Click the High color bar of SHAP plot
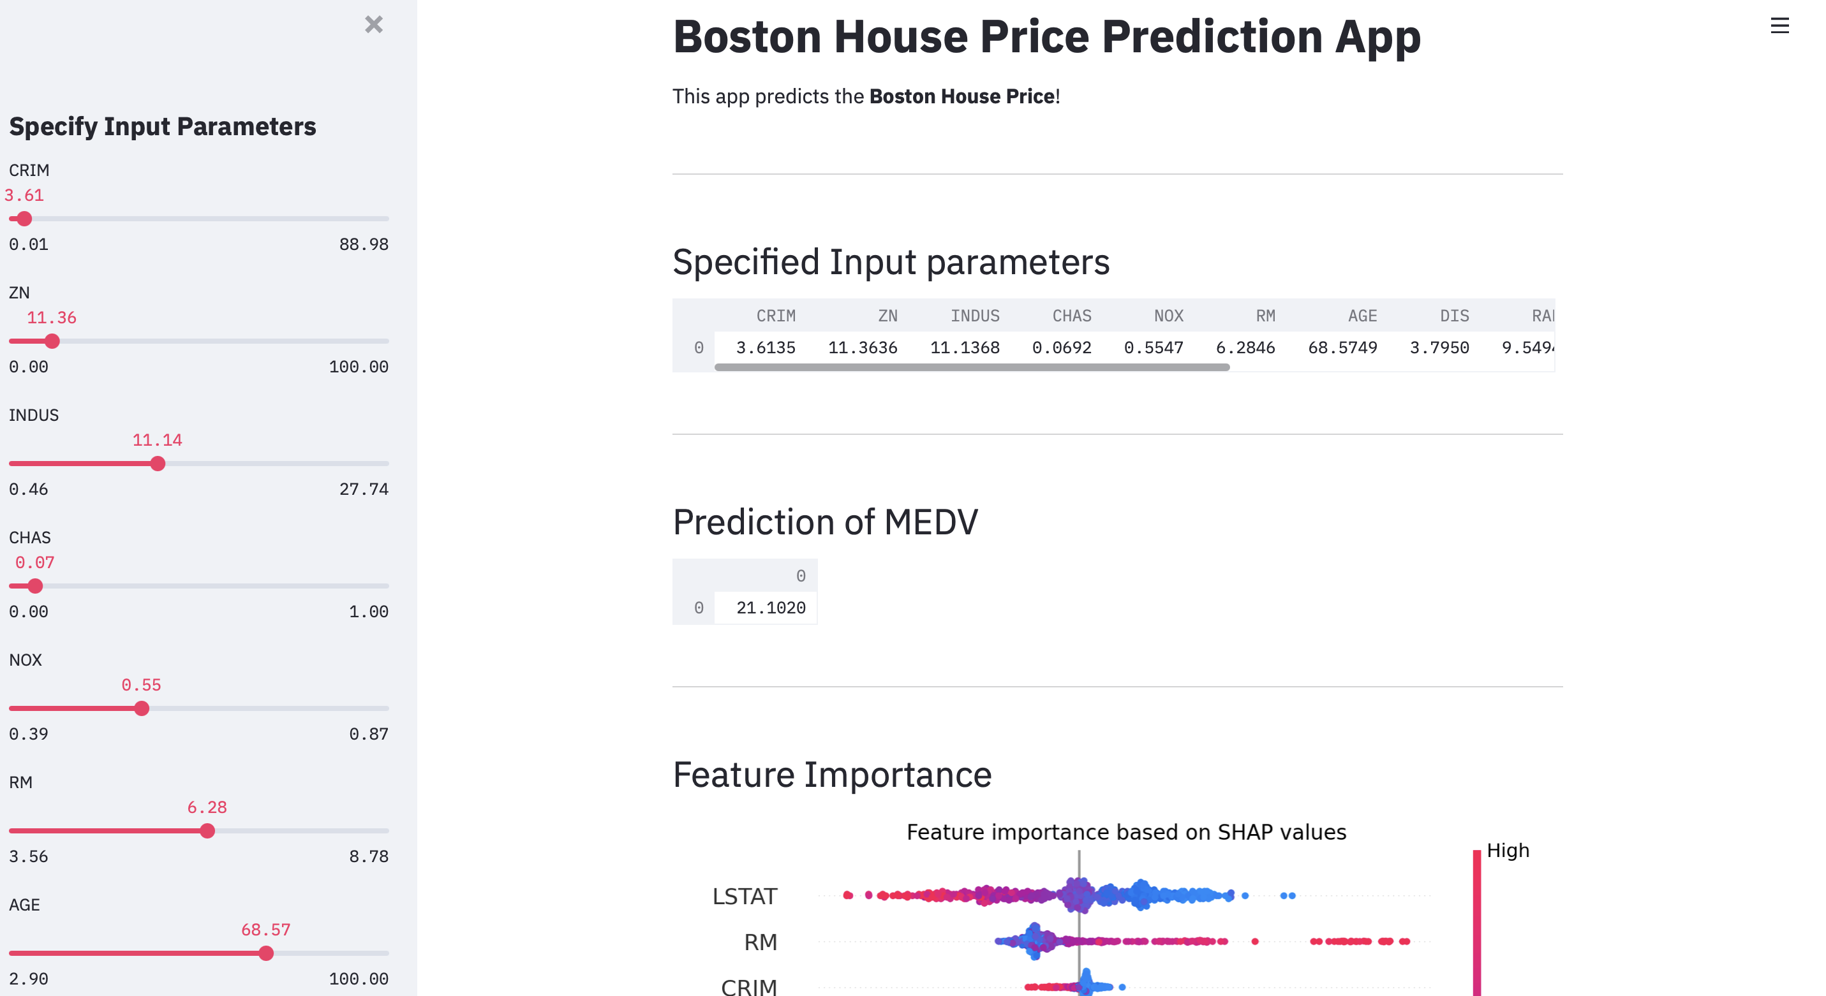This screenshot has height=996, width=1826. tap(1476, 922)
